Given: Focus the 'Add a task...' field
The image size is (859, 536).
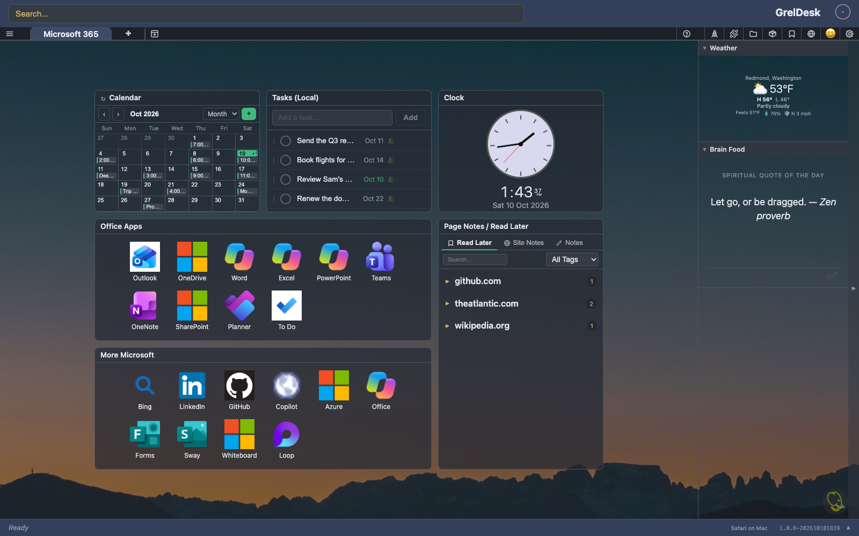Looking at the screenshot, I should [332, 117].
